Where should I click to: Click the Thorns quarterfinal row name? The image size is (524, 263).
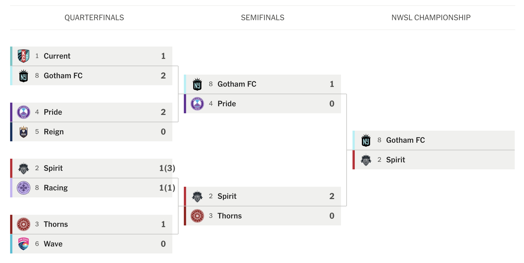(x=56, y=224)
